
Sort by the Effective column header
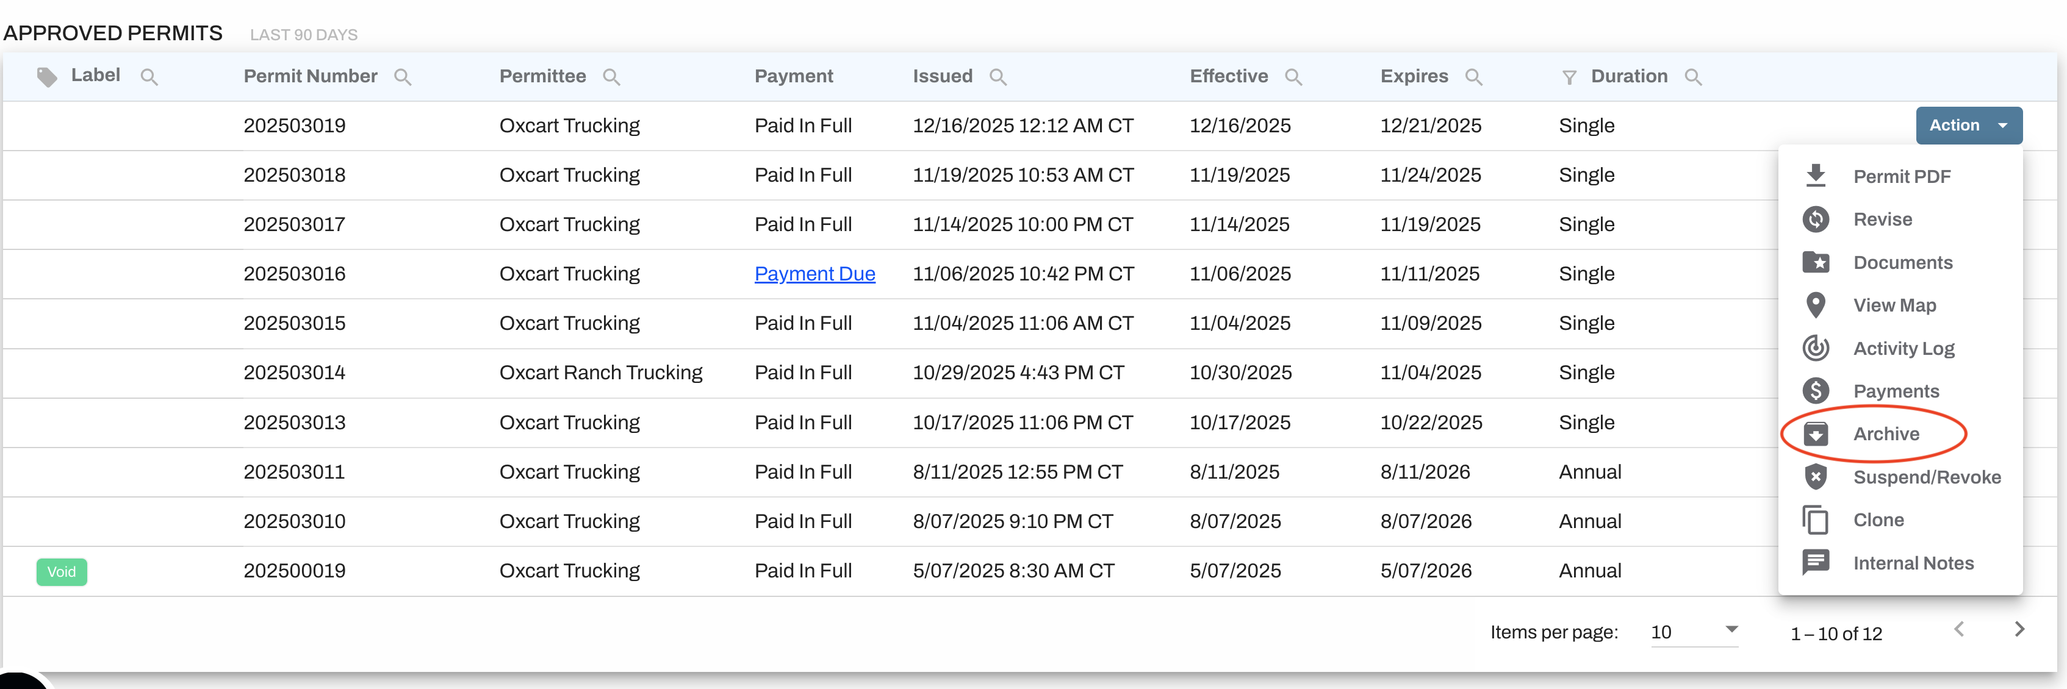pos(1229,76)
